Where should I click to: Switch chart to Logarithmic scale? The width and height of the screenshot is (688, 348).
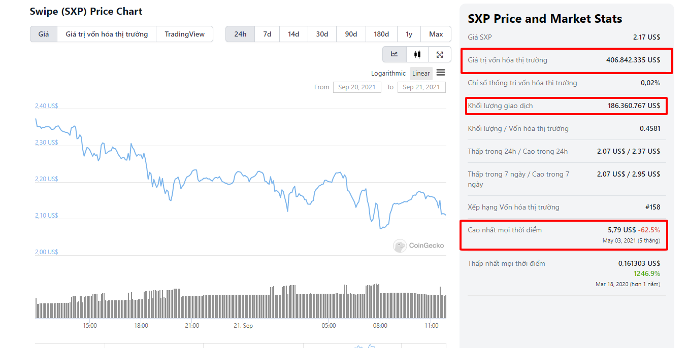tap(388, 73)
